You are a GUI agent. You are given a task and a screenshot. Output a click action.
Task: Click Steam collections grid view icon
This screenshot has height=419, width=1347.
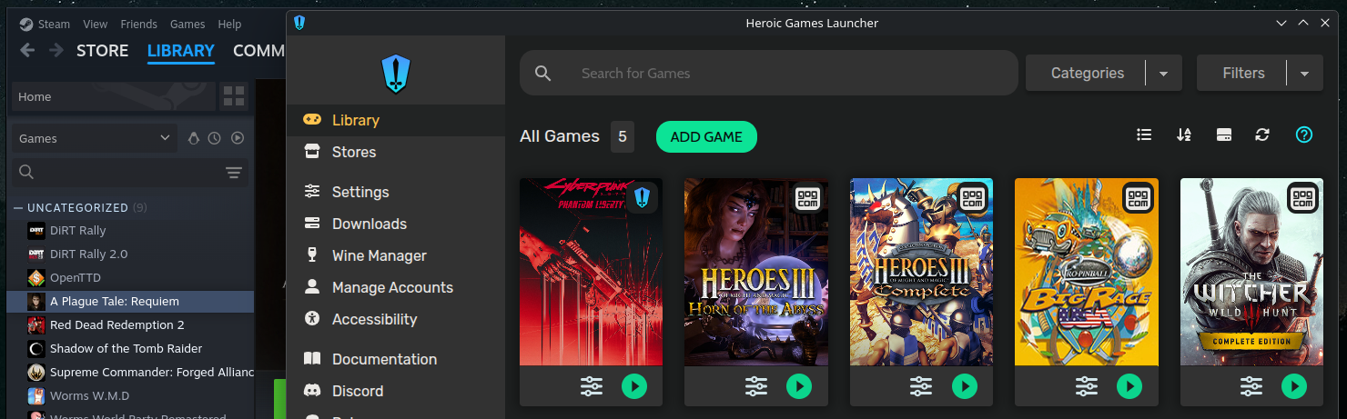234,96
